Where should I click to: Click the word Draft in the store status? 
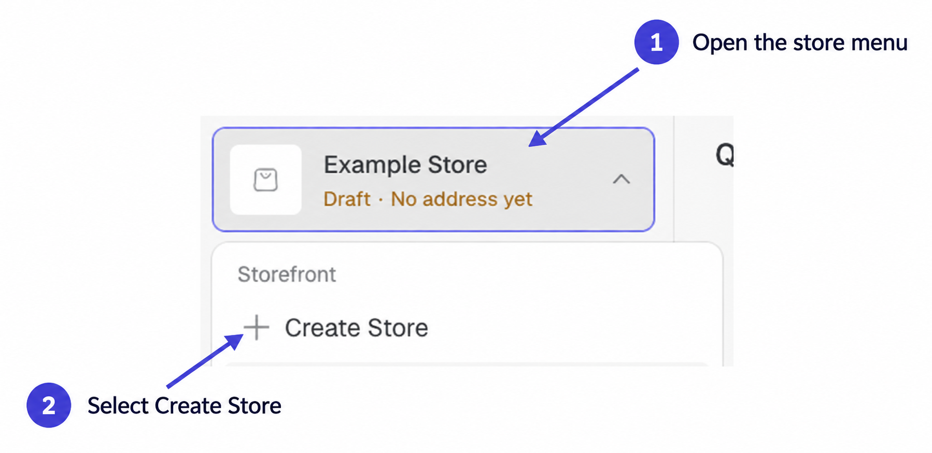[347, 199]
